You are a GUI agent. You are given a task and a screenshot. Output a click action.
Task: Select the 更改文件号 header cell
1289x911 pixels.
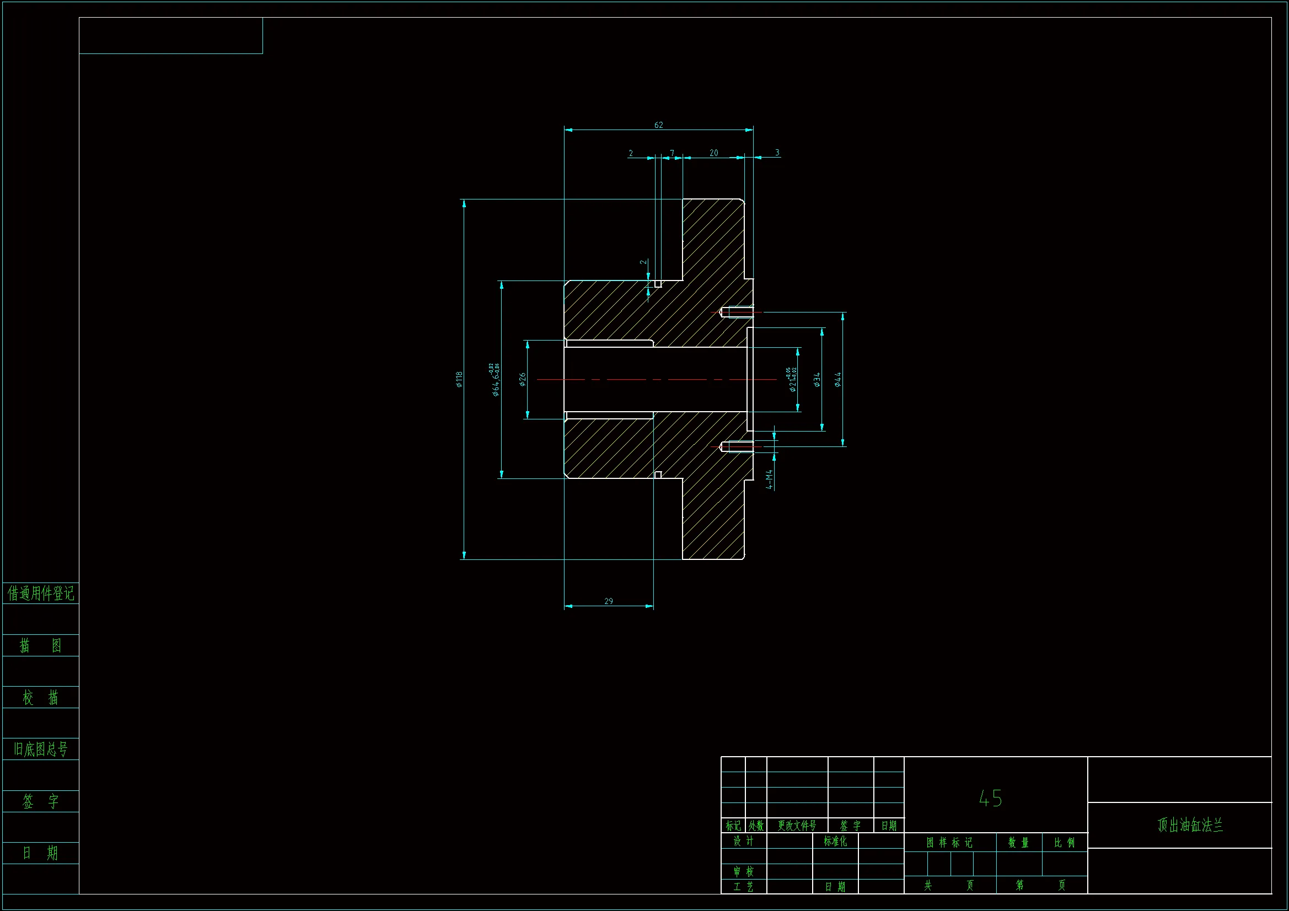(x=797, y=826)
